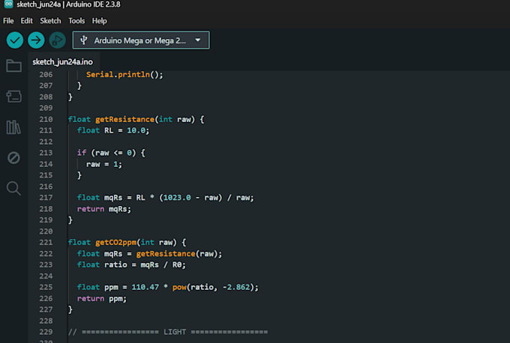Click the Upload arrow button

click(36, 40)
